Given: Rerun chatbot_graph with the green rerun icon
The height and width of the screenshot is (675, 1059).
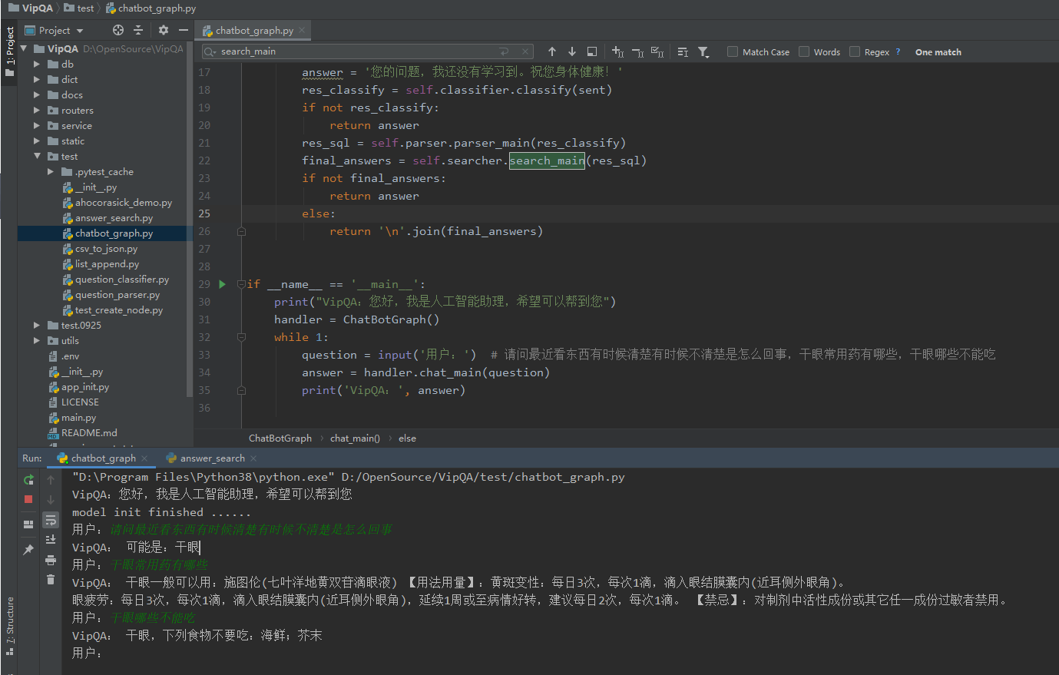Looking at the screenshot, I should click(x=28, y=479).
